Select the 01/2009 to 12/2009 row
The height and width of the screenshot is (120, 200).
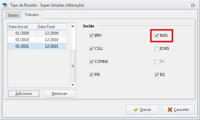(x=37, y=33)
